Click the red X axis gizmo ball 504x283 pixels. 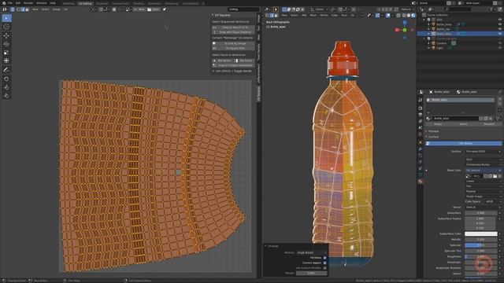[x=397, y=30]
